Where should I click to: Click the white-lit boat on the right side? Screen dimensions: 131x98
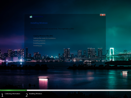[125, 72]
